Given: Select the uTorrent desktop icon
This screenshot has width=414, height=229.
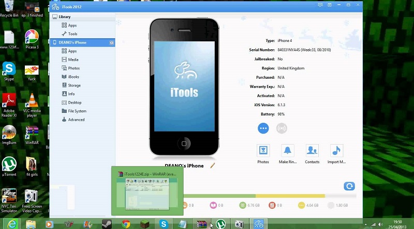Looking at the screenshot, I should tap(9, 167).
